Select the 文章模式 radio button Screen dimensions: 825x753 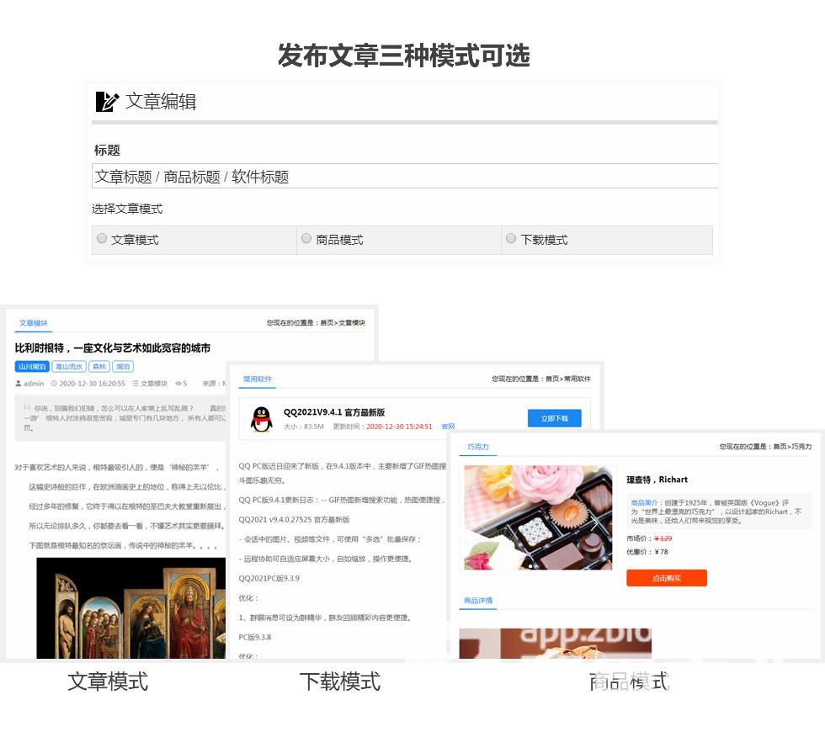pyautogui.click(x=102, y=238)
